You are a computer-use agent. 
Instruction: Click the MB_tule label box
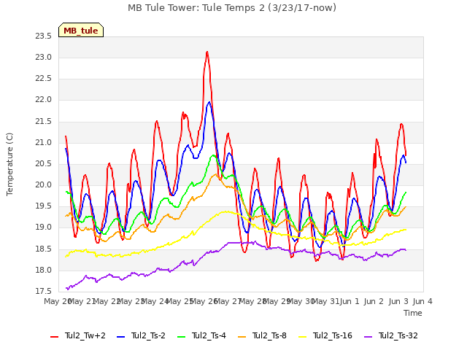(81, 30)
